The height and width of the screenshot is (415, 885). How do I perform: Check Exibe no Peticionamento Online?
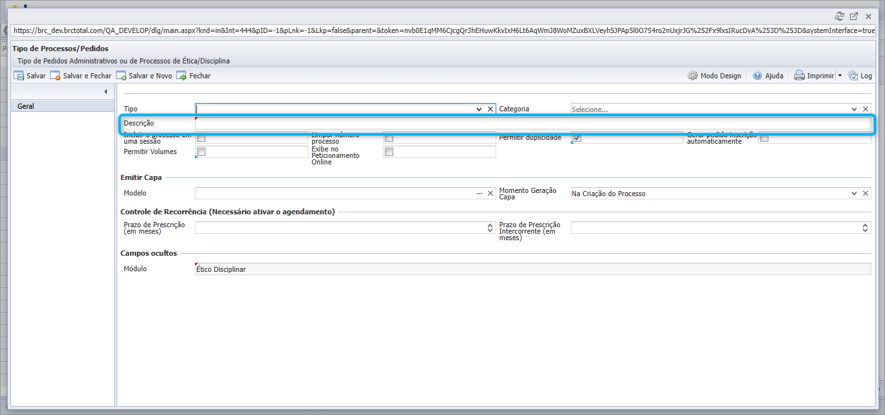coord(389,152)
